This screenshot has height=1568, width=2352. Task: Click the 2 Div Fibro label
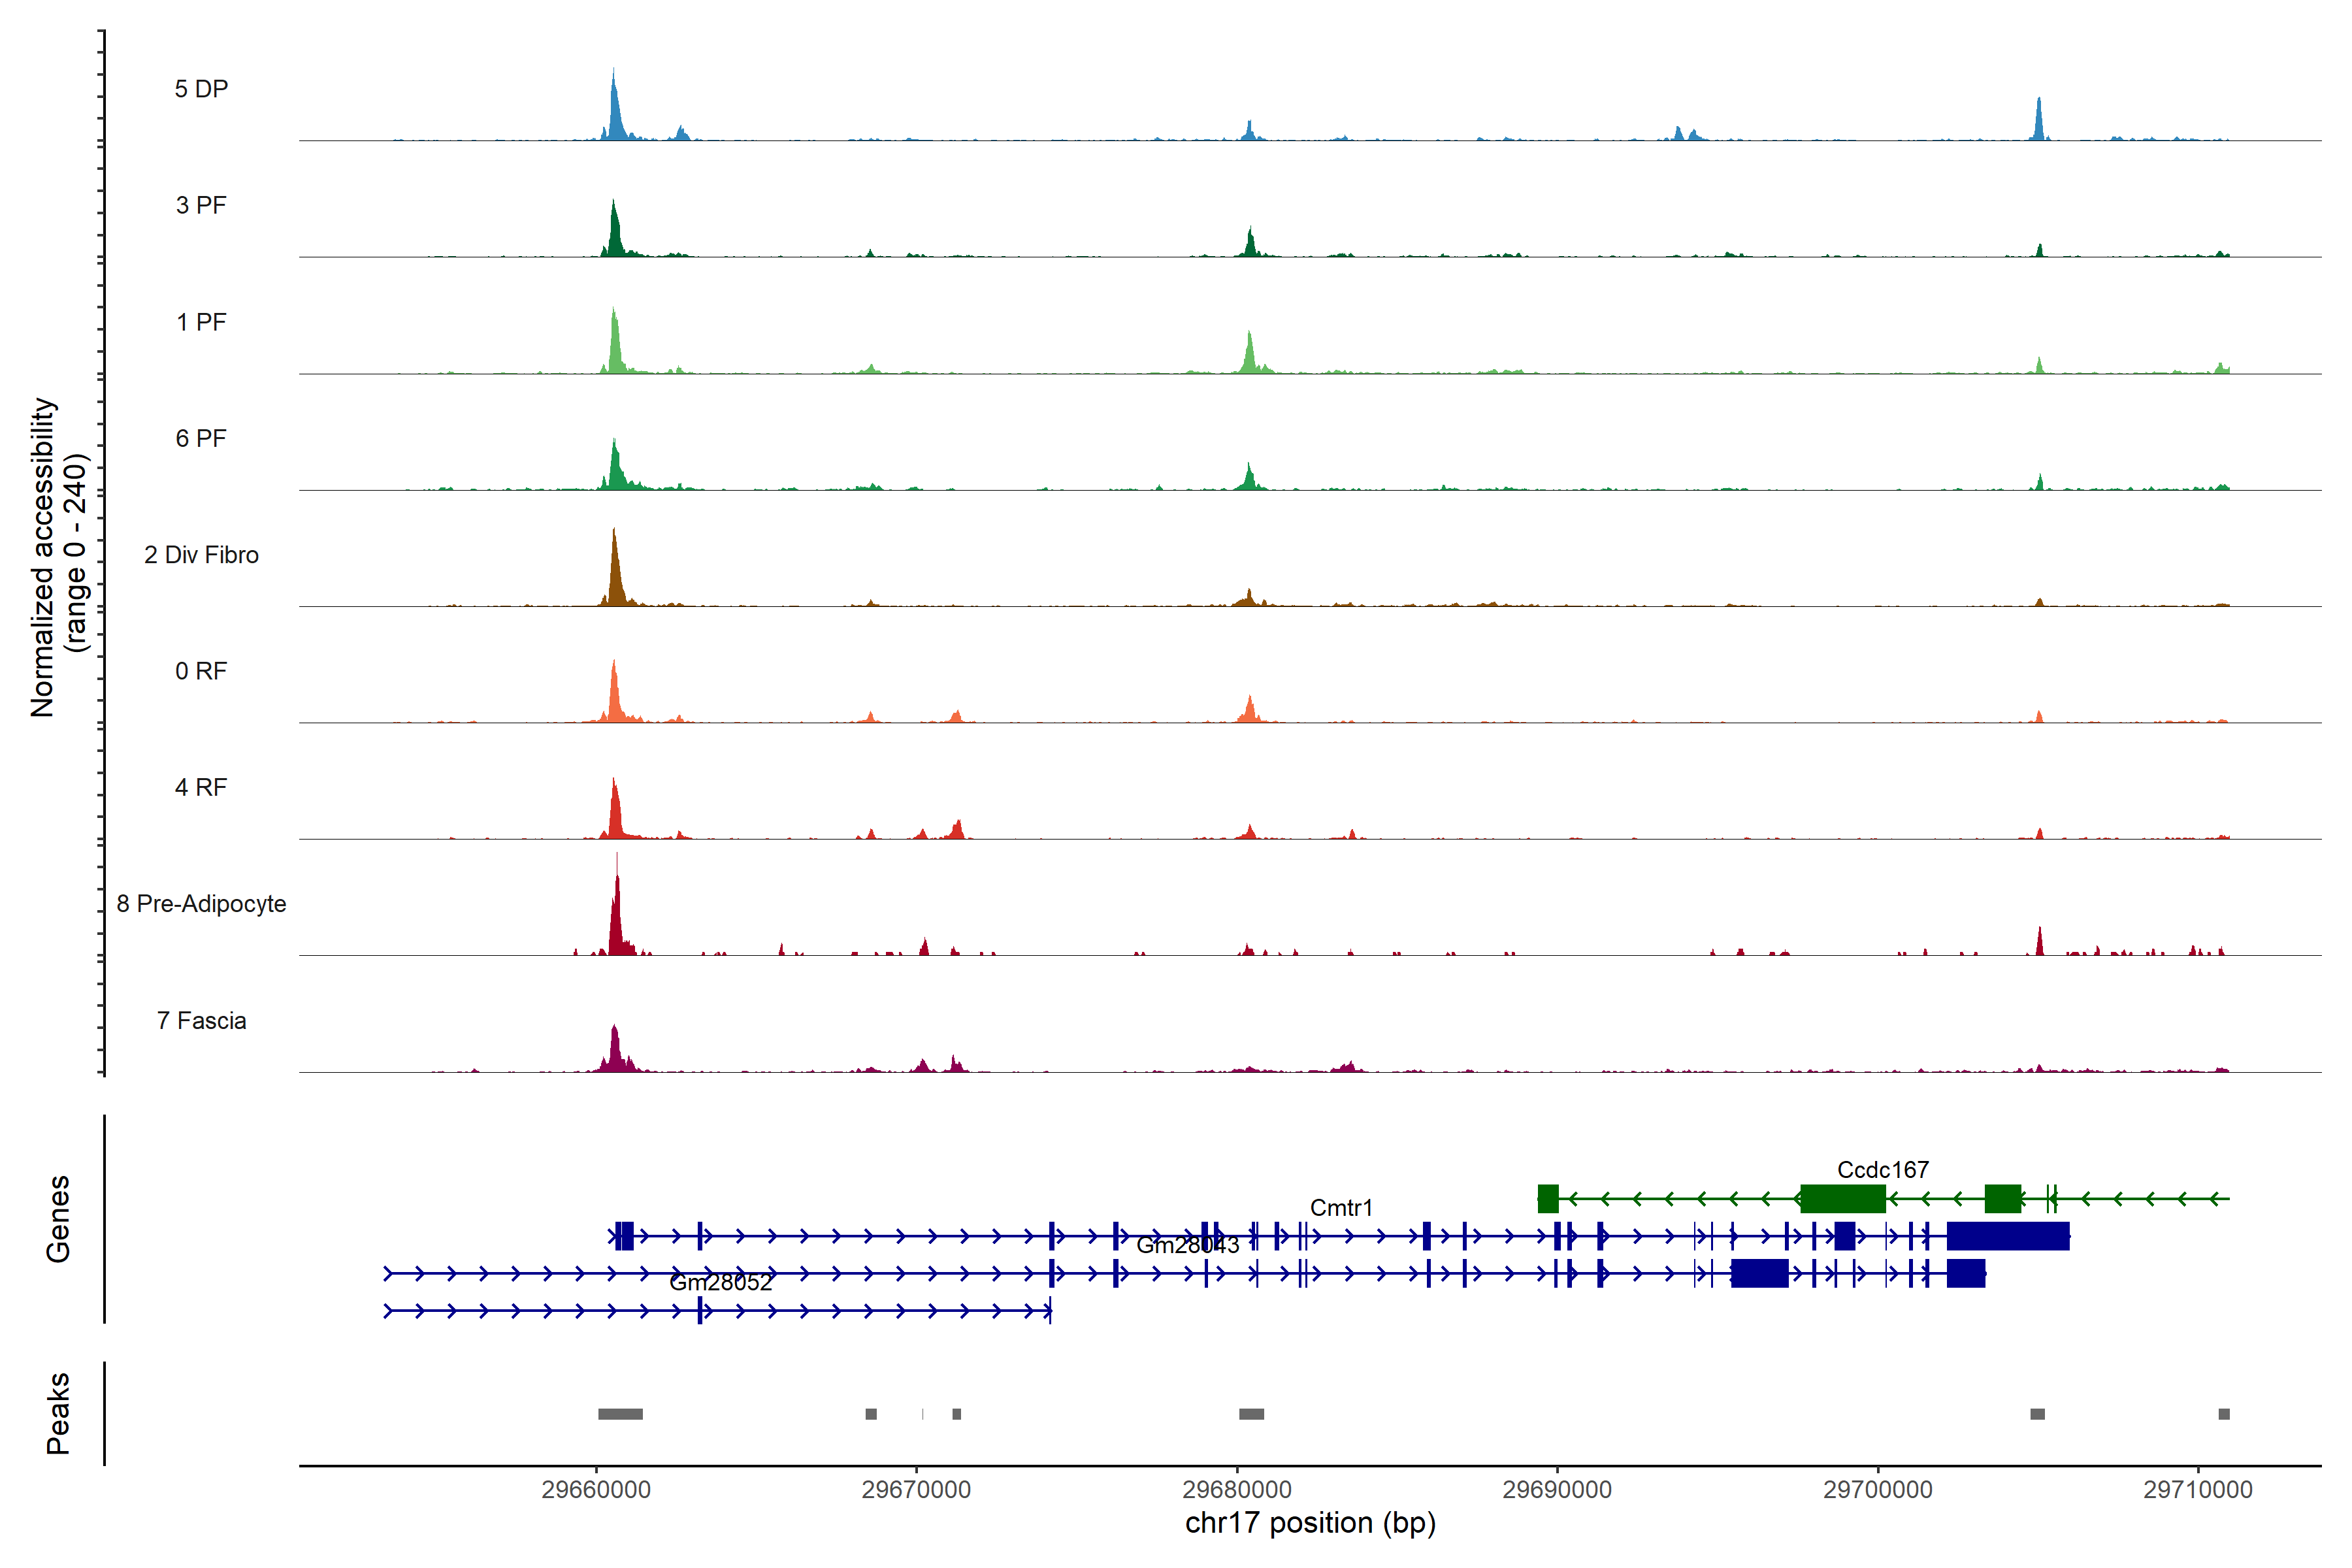click(x=201, y=554)
